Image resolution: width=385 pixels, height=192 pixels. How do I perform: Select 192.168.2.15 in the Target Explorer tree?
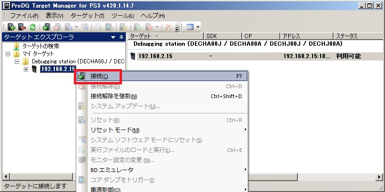click(59, 69)
